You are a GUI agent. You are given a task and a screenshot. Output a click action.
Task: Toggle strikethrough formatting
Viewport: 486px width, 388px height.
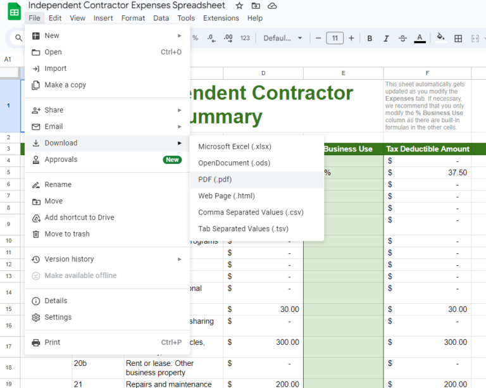[402, 38]
